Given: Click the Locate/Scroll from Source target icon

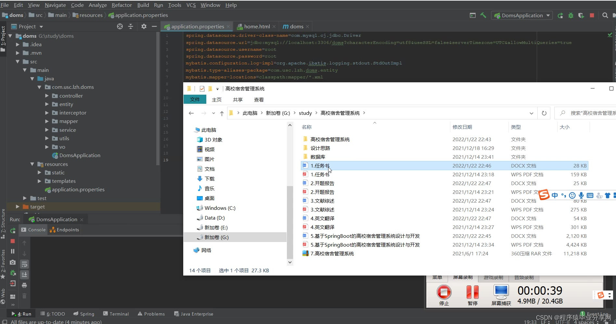Looking at the screenshot, I should click(120, 26).
